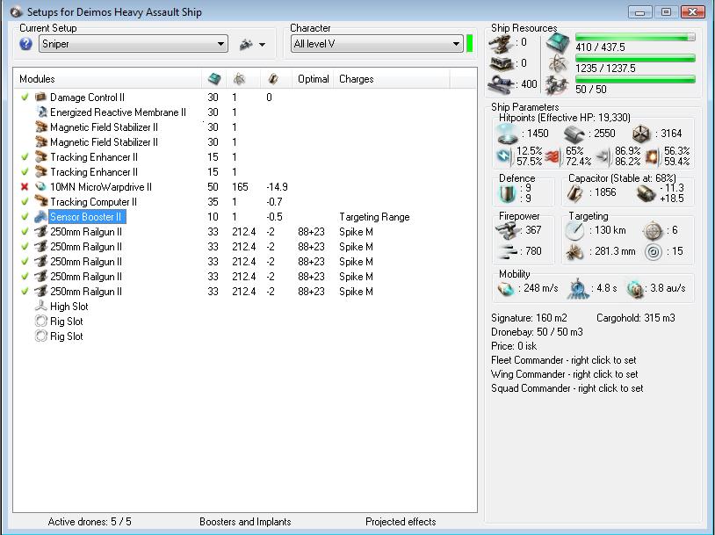Toggle the Damage Control II active checkmark
Viewport: 715px width, 535px height.
pos(25,97)
